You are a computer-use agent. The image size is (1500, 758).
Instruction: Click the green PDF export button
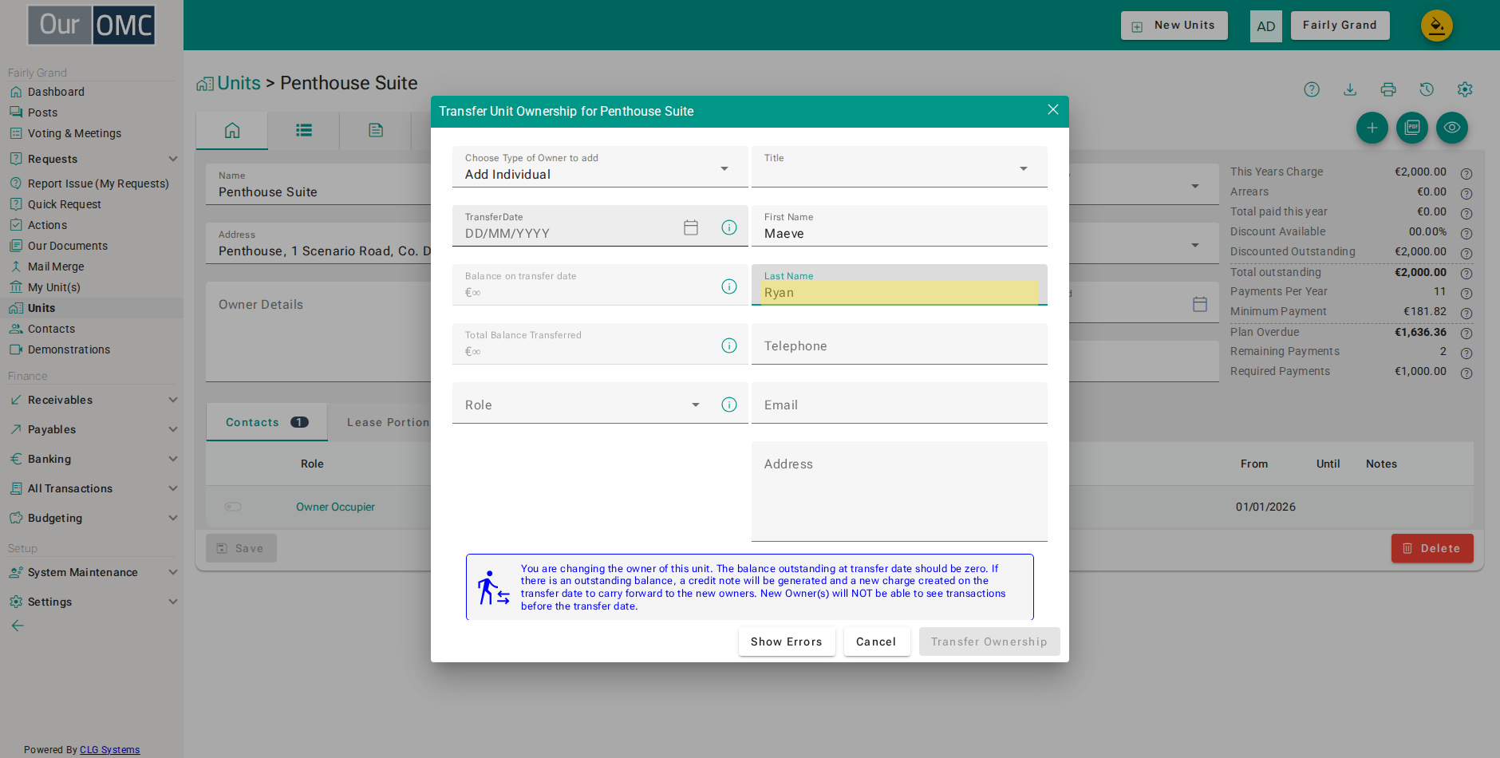(x=1412, y=128)
